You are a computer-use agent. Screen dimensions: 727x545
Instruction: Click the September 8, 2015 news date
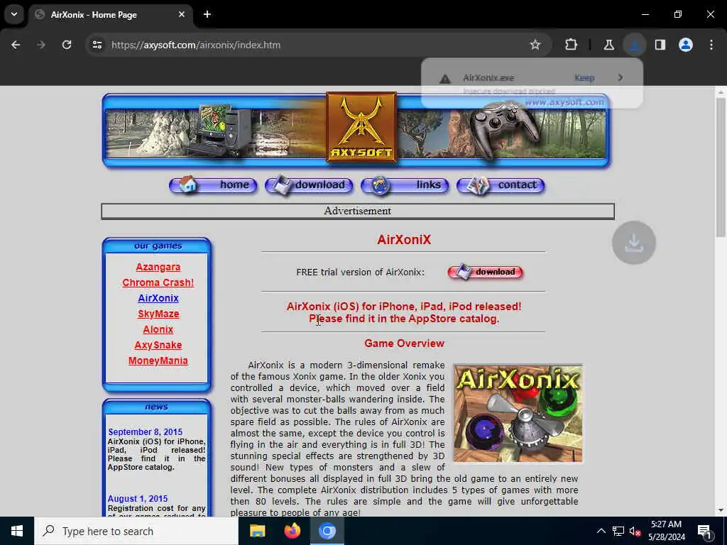(145, 432)
